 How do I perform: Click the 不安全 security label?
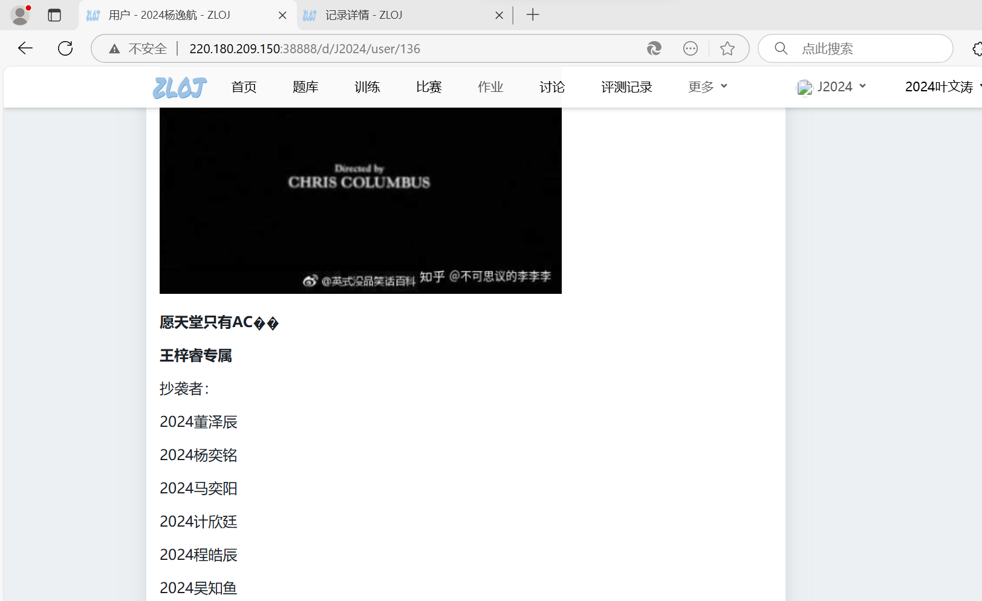[148, 49]
